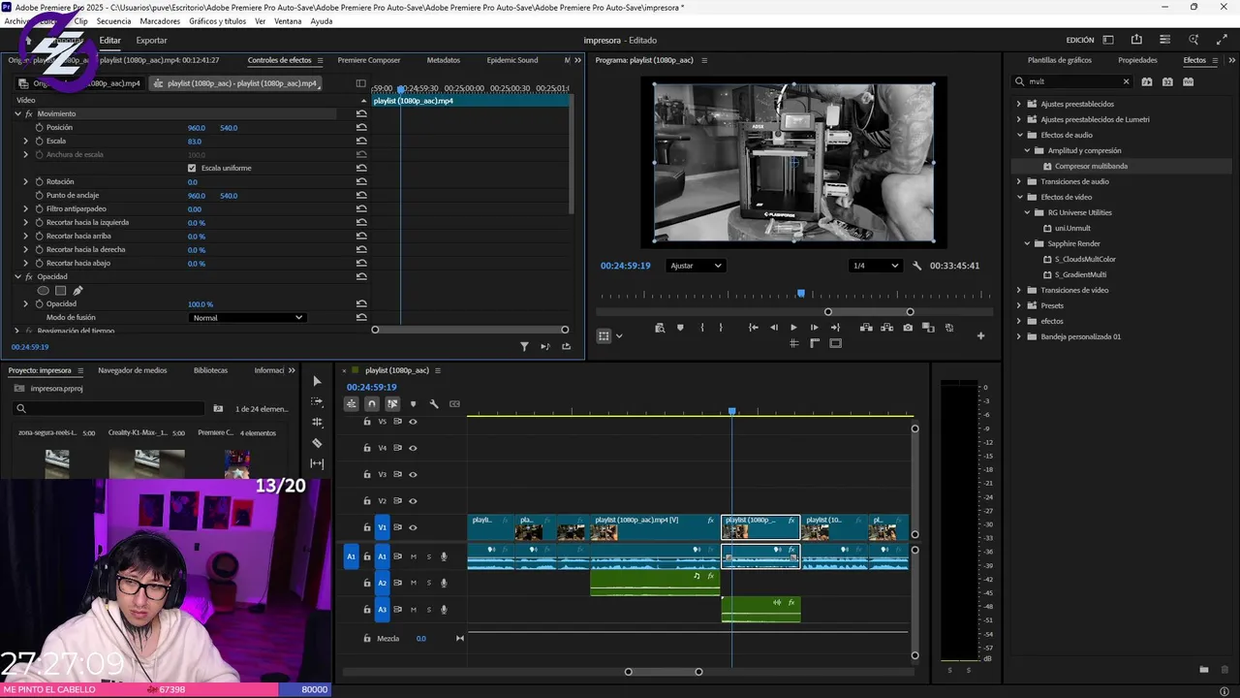
Task: Click the Mark In bracket button
Action: (x=702, y=328)
